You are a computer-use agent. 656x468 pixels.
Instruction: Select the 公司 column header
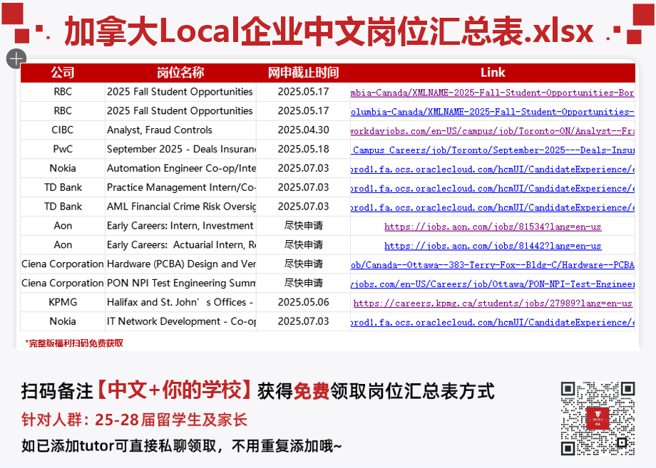(63, 73)
